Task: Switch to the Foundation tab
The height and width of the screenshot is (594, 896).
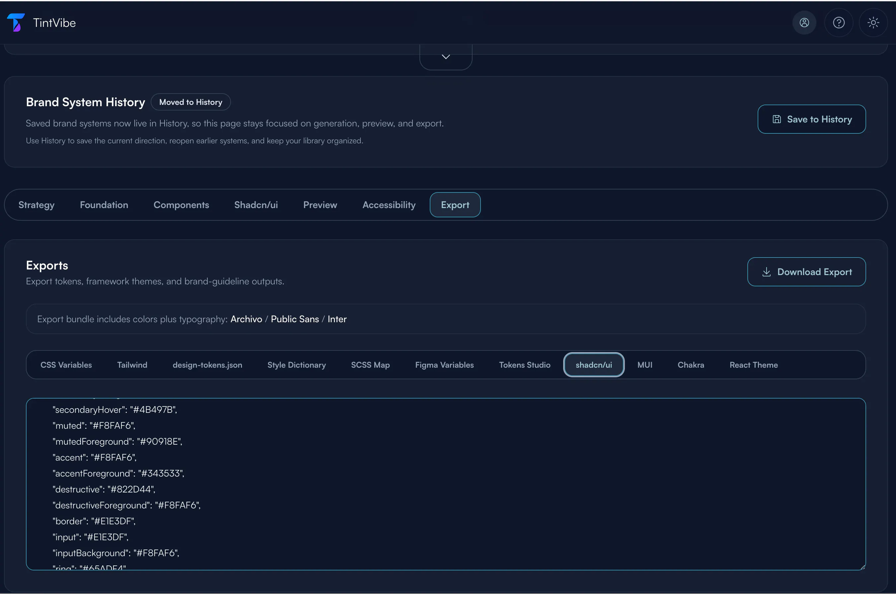Action: point(104,205)
